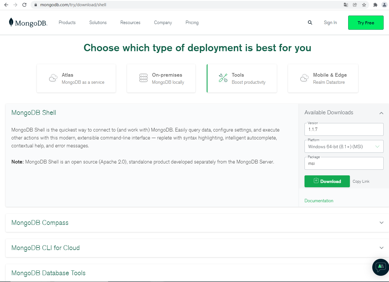Click the Try Free button
This screenshot has width=389, height=282.
click(x=366, y=23)
